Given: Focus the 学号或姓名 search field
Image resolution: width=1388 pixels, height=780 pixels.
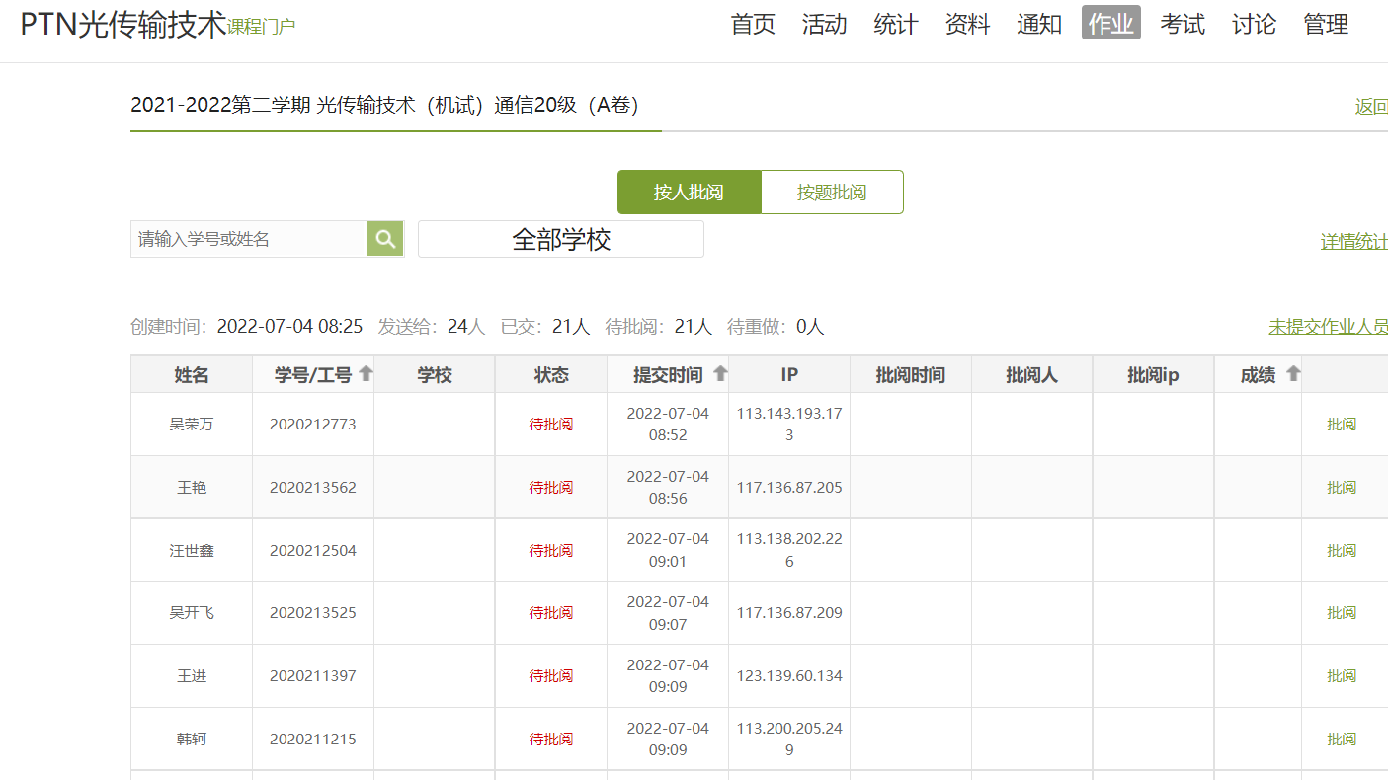Looking at the screenshot, I should tap(248, 239).
